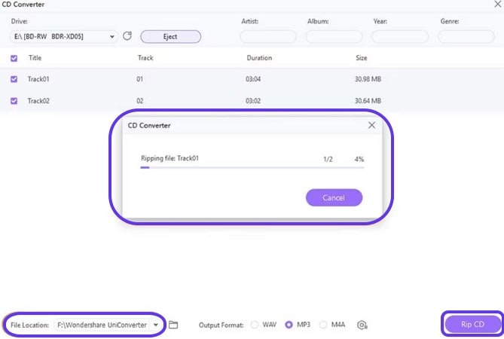Screen dimensions: 504x339
Task: Click the Size column header
Action: pyautogui.click(x=362, y=58)
